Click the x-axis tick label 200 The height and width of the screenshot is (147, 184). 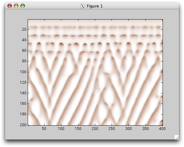click(95, 129)
